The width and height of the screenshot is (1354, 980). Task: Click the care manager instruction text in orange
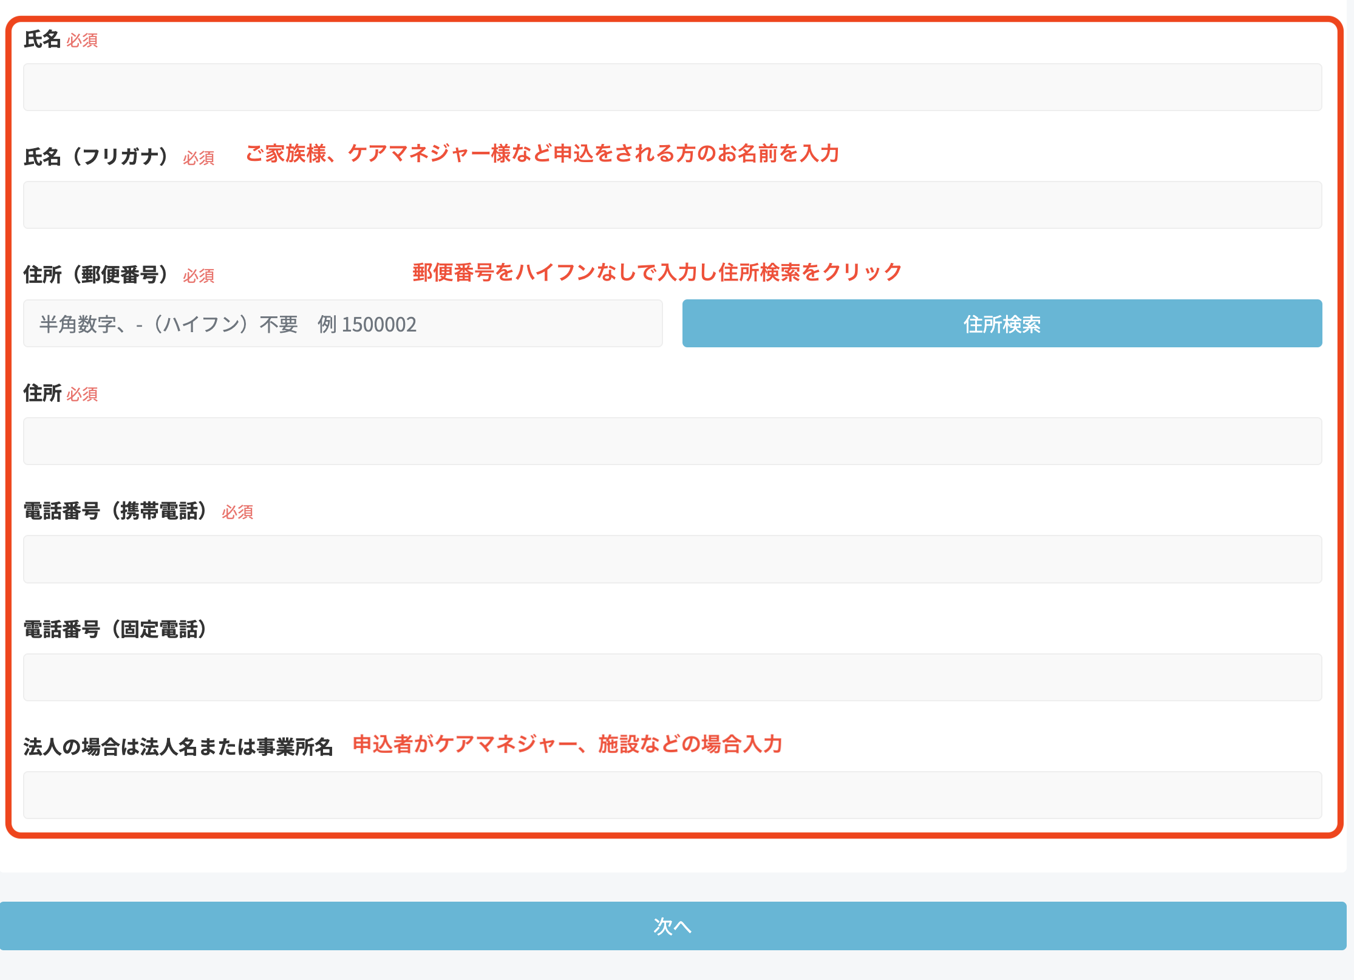(x=568, y=743)
